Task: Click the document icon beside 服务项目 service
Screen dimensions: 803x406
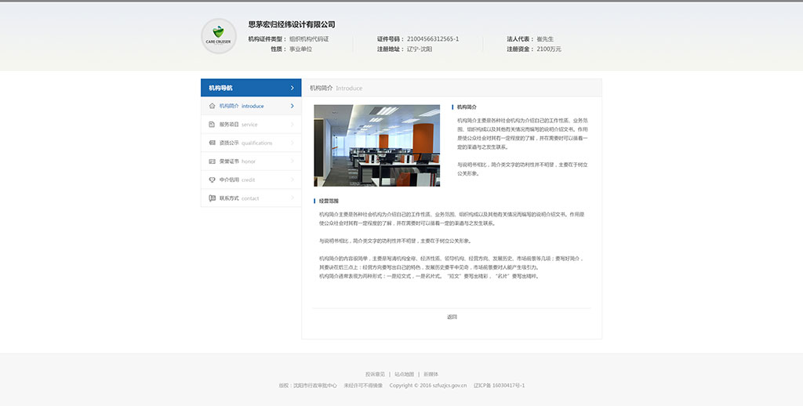Action: [x=212, y=125]
